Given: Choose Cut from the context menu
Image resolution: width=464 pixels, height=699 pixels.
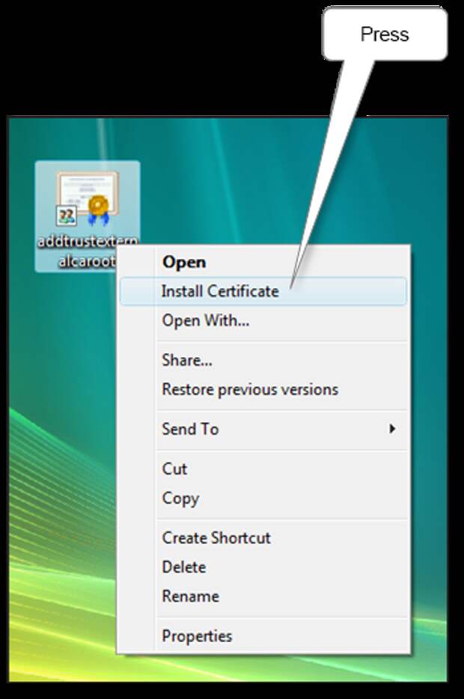Looking at the screenshot, I should pyautogui.click(x=263, y=468).
